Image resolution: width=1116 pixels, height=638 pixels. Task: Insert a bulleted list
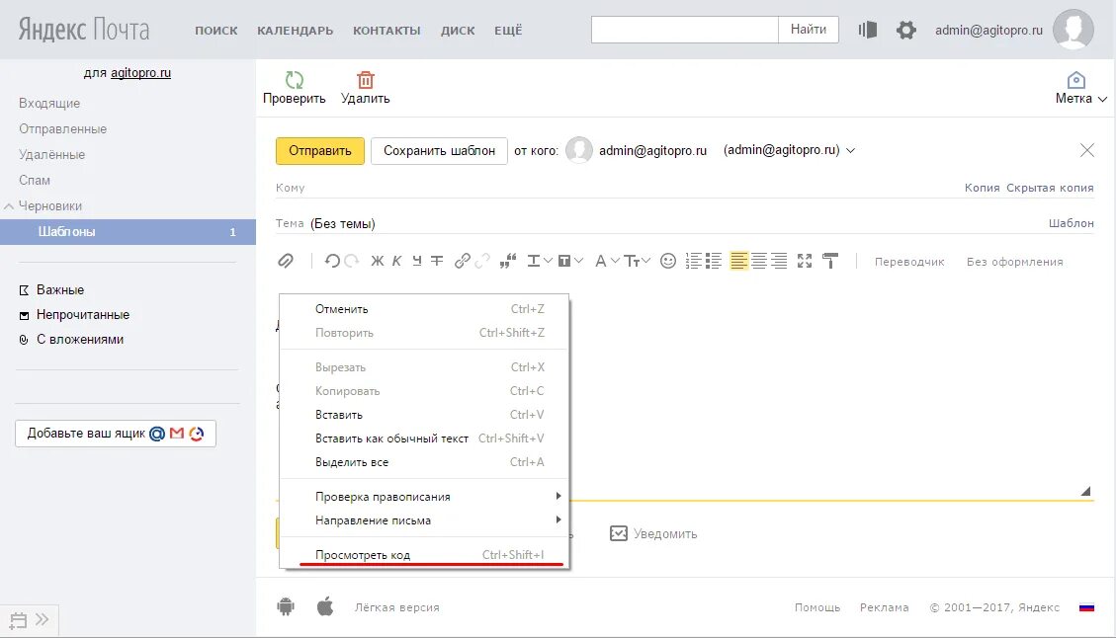click(x=713, y=261)
